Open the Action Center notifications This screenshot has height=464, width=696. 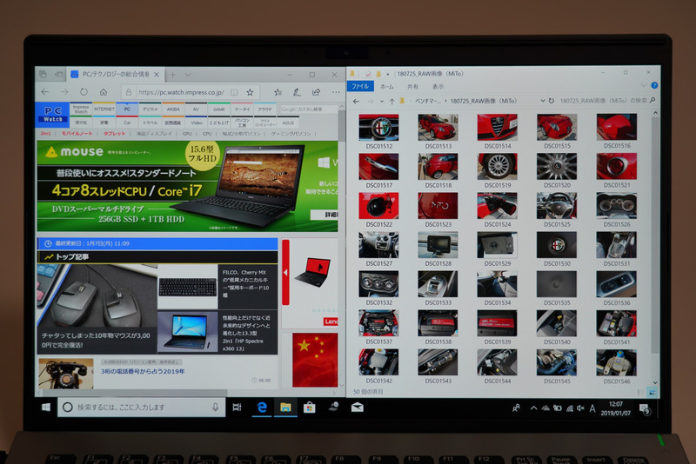(x=645, y=408)
